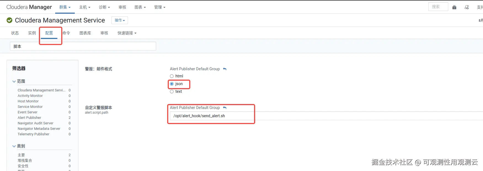The height and width of the screenshot is (171, 483).
Task: Select the html email format radio
Action: 172,76
